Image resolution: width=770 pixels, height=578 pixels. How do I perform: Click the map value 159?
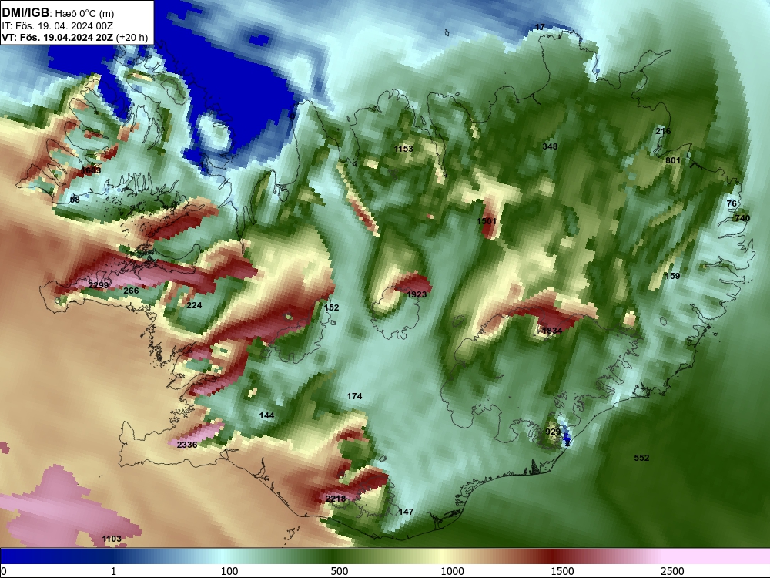(672, 276)
